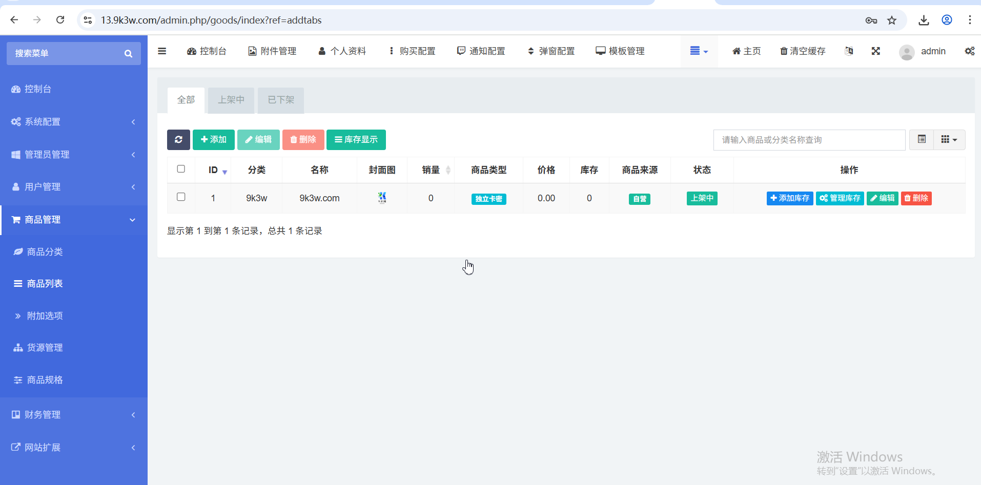Click the browser reload button
The height and width of the screenshot is (485, 981).
(x=60, y=20)
